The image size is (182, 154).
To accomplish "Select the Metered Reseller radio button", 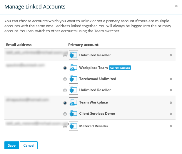I will pyautogui.click(x=65, y=126).
